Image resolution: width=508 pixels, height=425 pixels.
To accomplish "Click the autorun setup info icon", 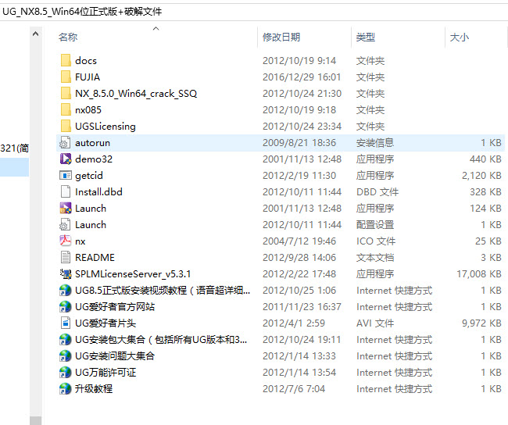I will coord(66,143).
